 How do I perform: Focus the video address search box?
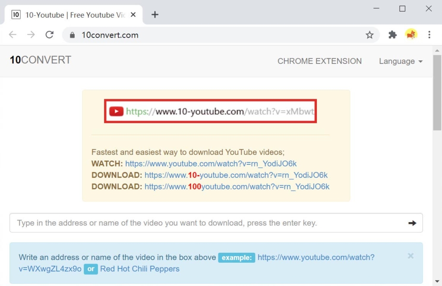tap(216, 223)
